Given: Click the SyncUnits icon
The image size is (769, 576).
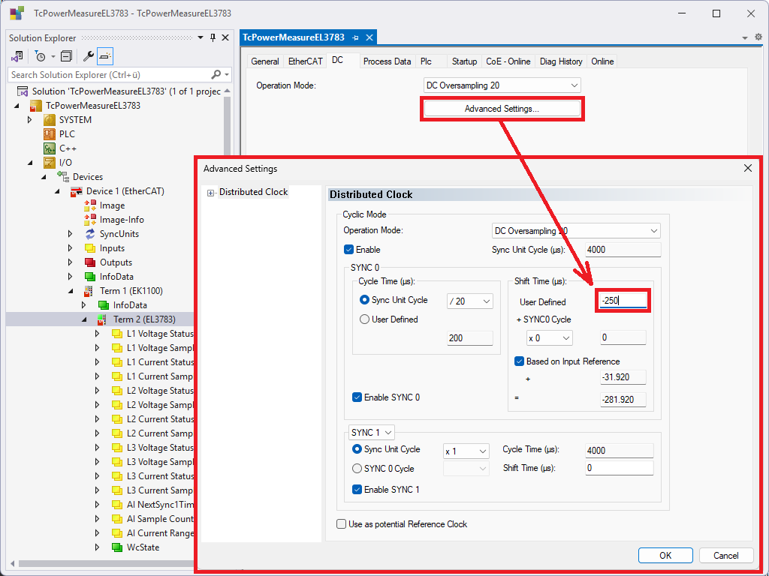Looking at the screenshot, I should (x=90, y=234).
